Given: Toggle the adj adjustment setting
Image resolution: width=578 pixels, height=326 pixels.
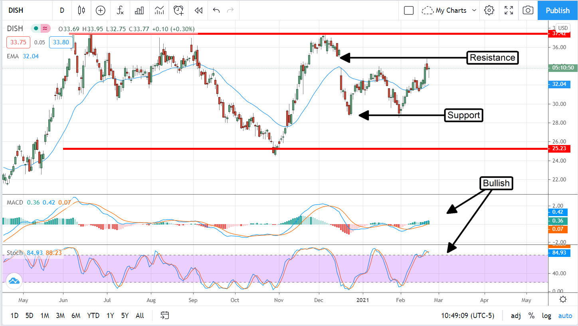Looking at the screenshot, I should click(516, 316).
